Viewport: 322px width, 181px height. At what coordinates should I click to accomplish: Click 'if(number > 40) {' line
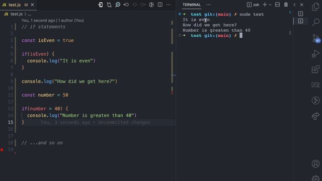pyautogui.click(x=45, y=109)
